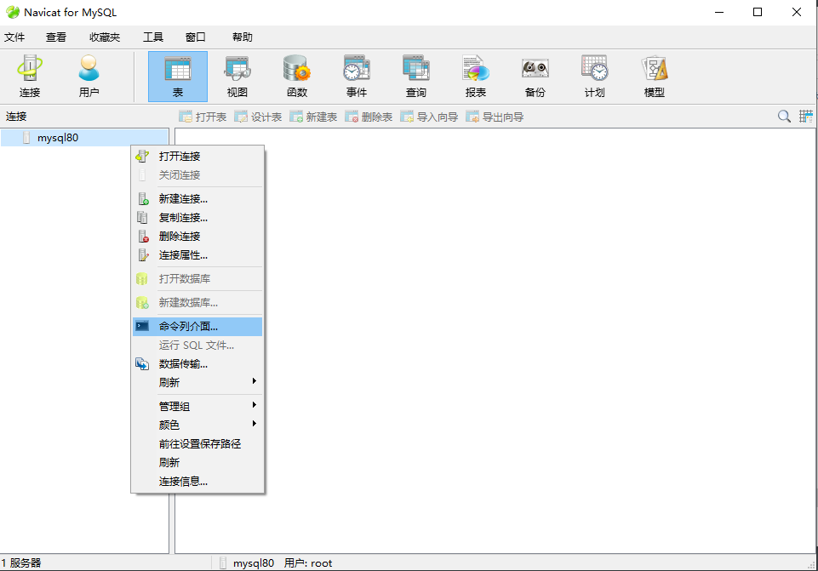Toggle the grid view mode icon
This screenshot has height=571, width=818.
805,117
